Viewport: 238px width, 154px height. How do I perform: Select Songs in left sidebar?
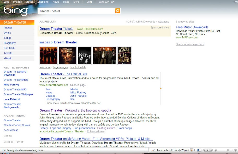[x=8, y=38]
